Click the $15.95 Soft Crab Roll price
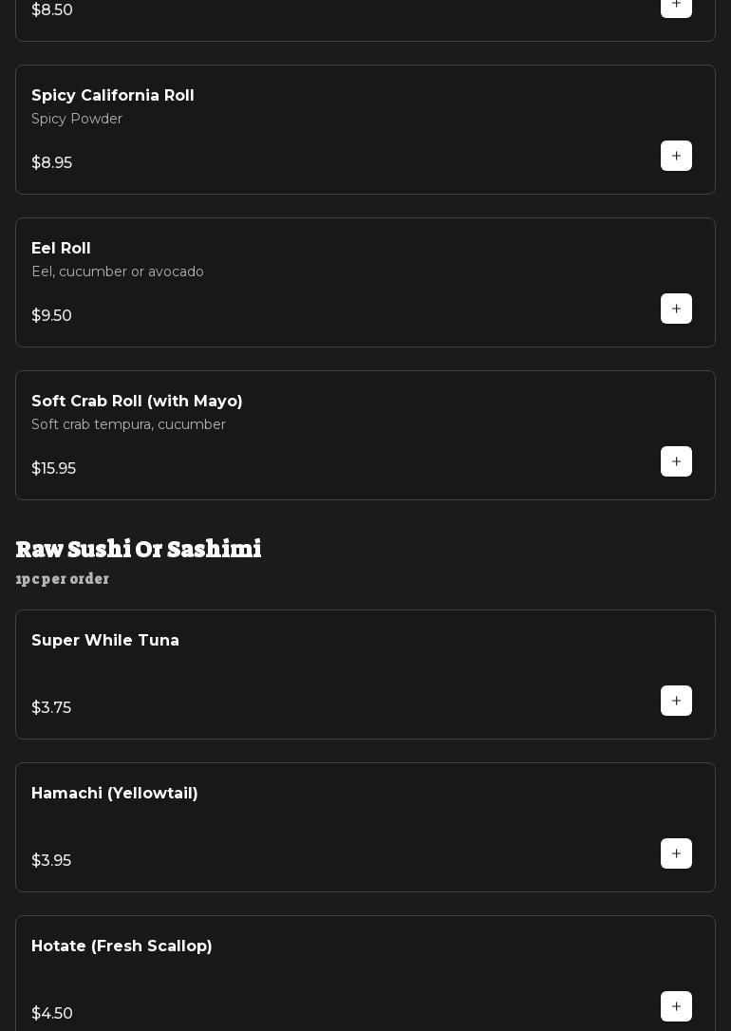The image size is (731, 1031). [x=54, y=469]
